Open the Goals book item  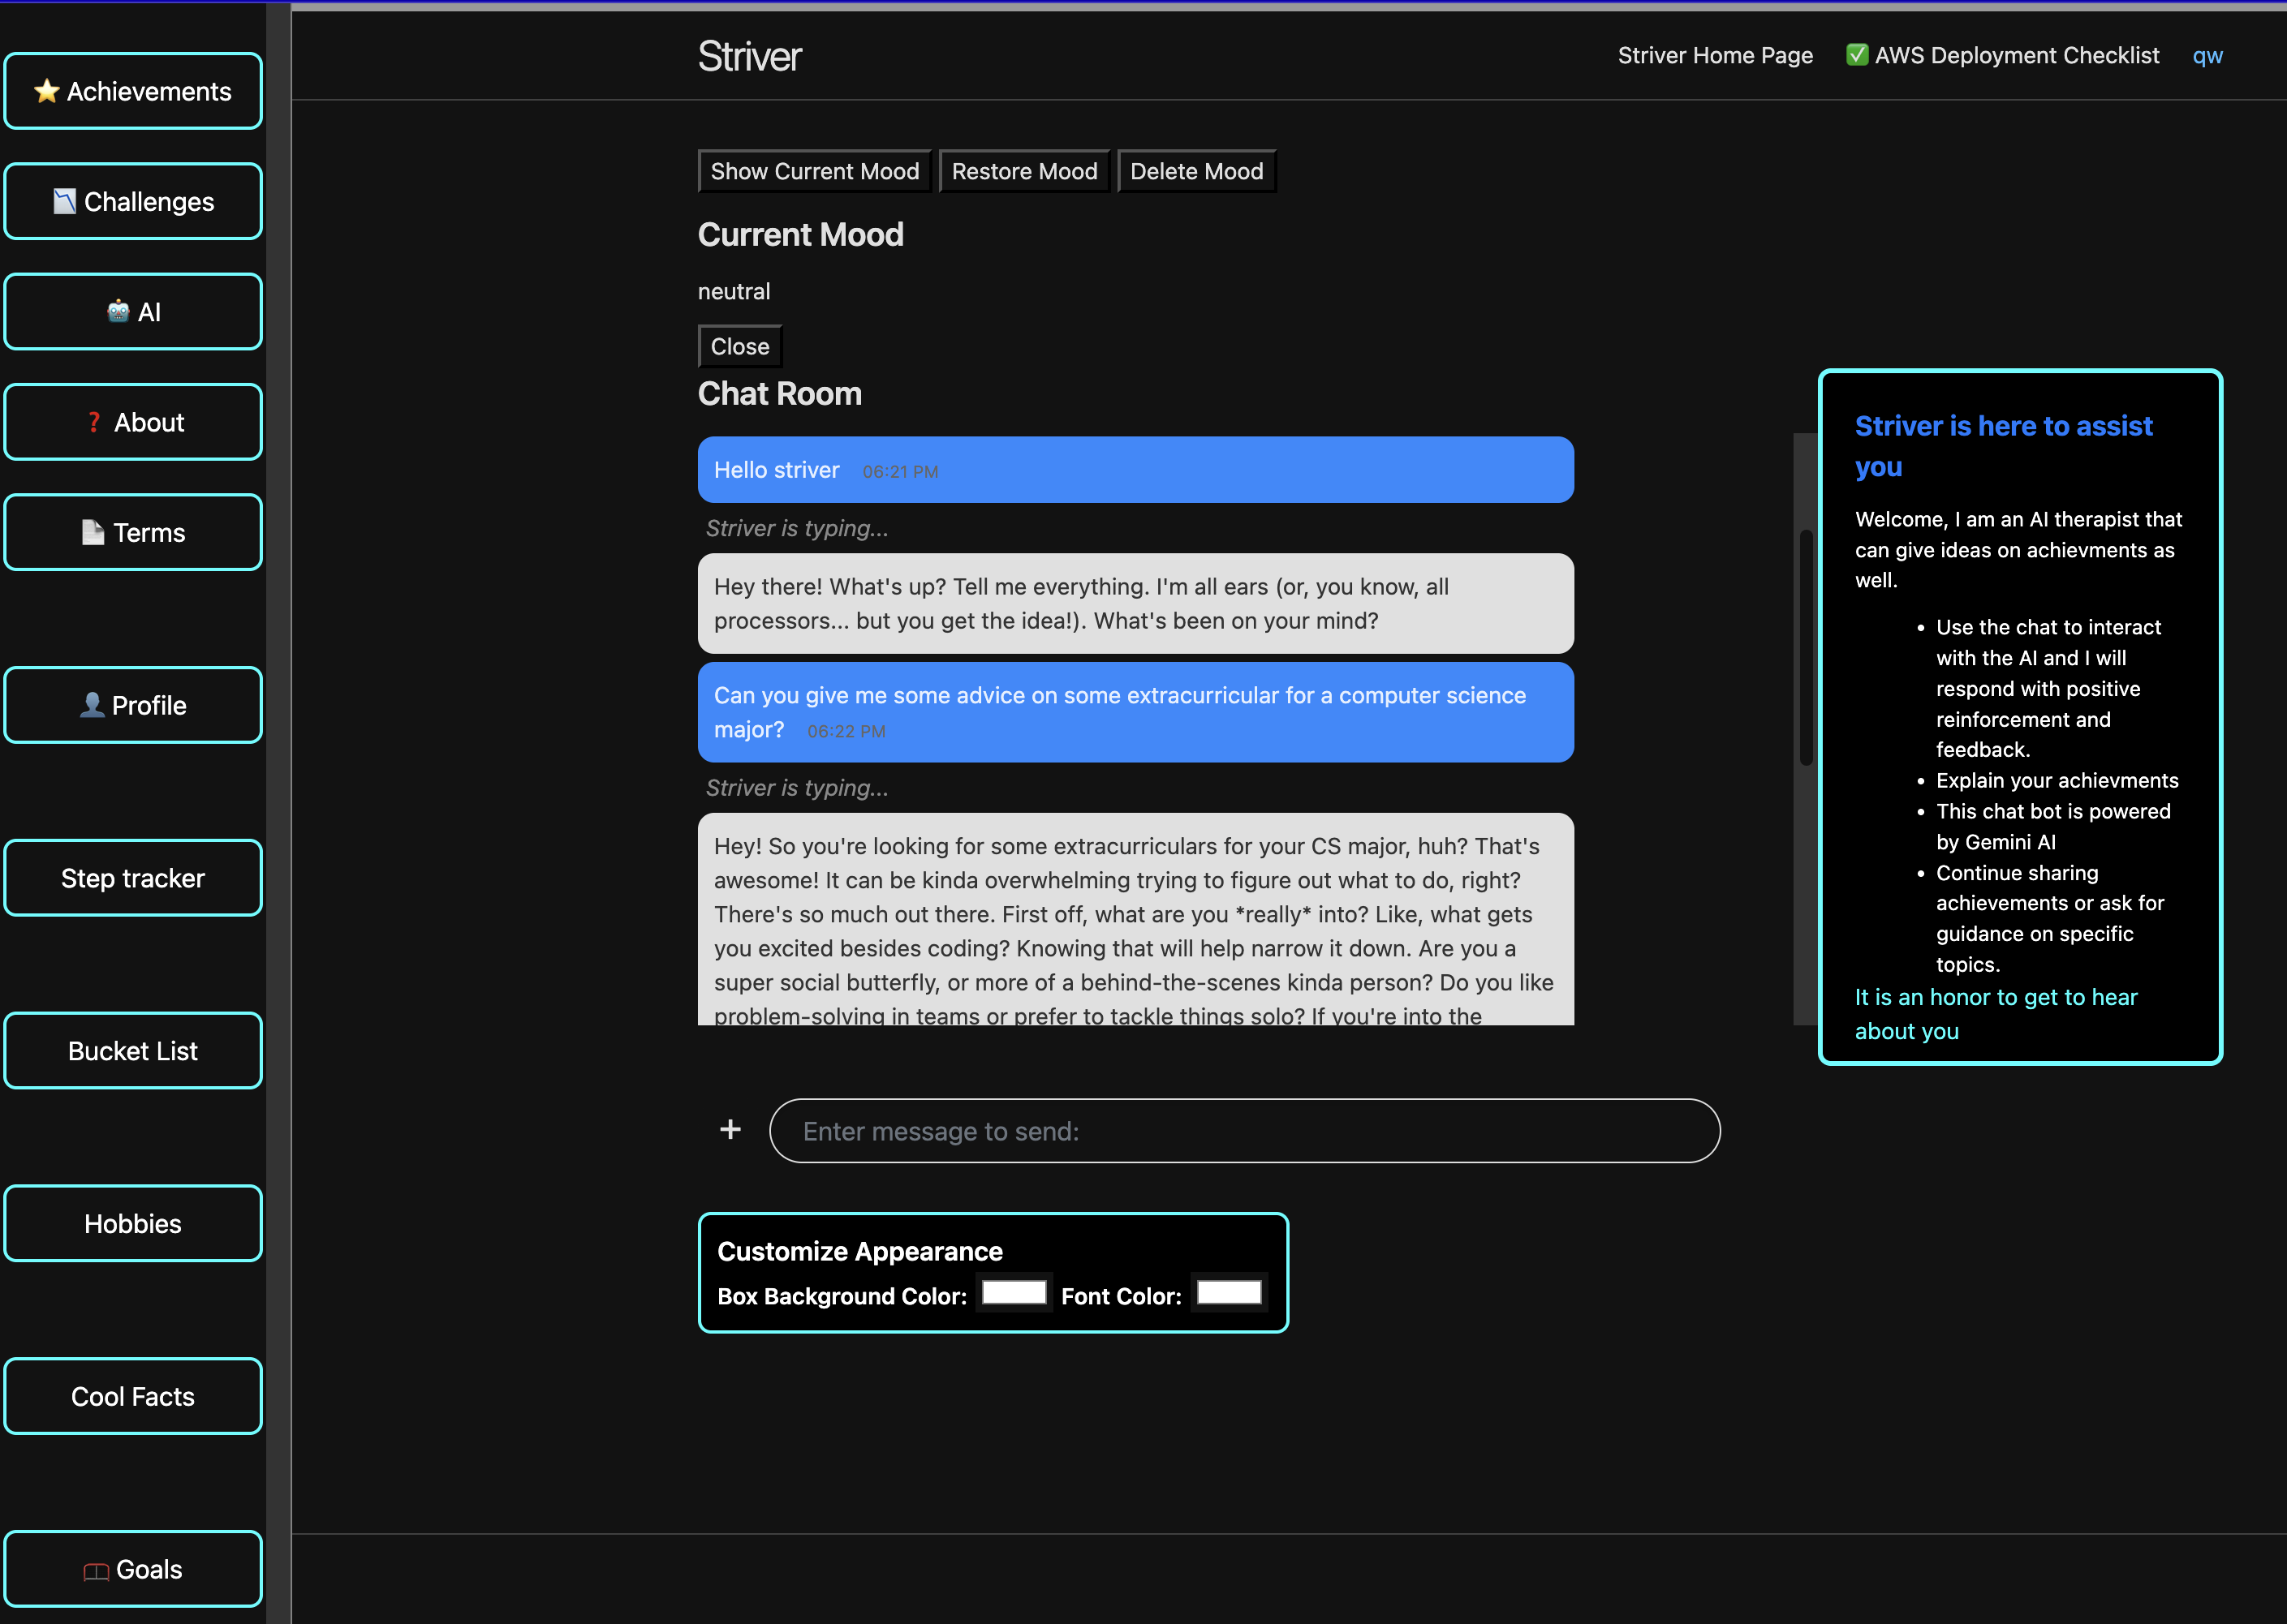coord(133,1569)
